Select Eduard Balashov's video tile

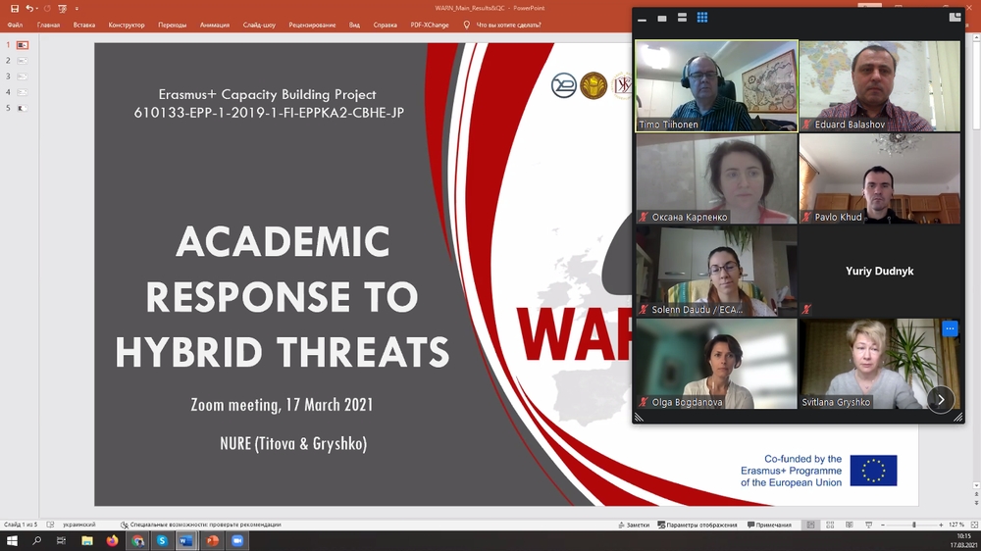pos(880,85)
